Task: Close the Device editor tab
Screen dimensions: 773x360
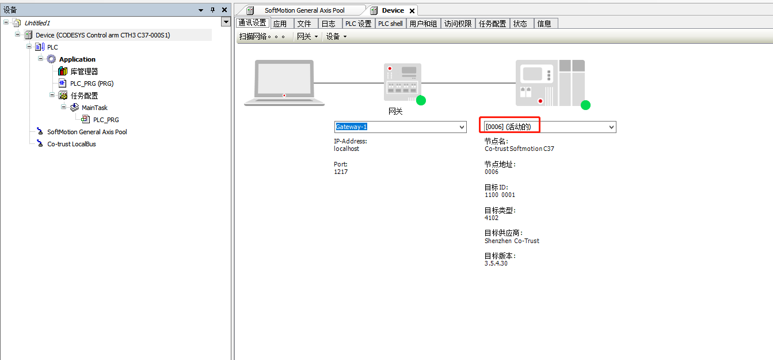Action: click(x=412, y=11)
